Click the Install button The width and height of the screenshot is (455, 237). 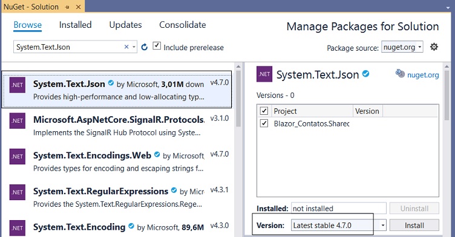pyautogui.click(x=414, y=226)
